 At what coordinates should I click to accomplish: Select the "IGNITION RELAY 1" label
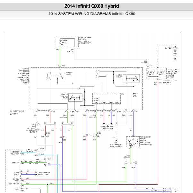click(x=119, y=76)
